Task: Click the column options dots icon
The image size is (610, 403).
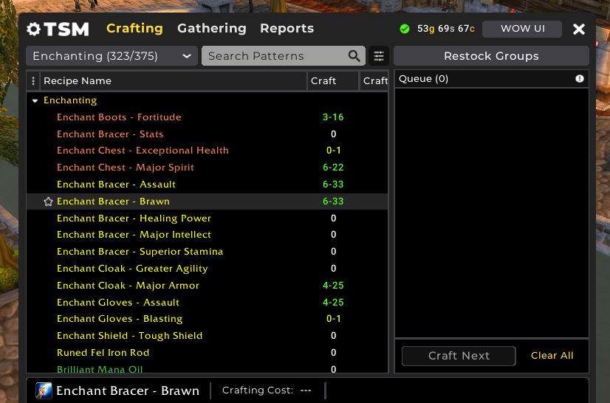Action: click(33, 81)
